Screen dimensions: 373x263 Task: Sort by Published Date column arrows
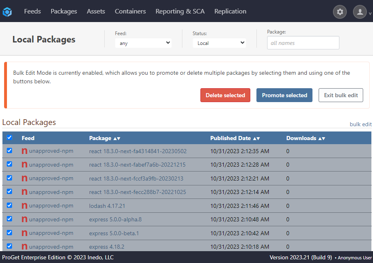coord(256,138)
